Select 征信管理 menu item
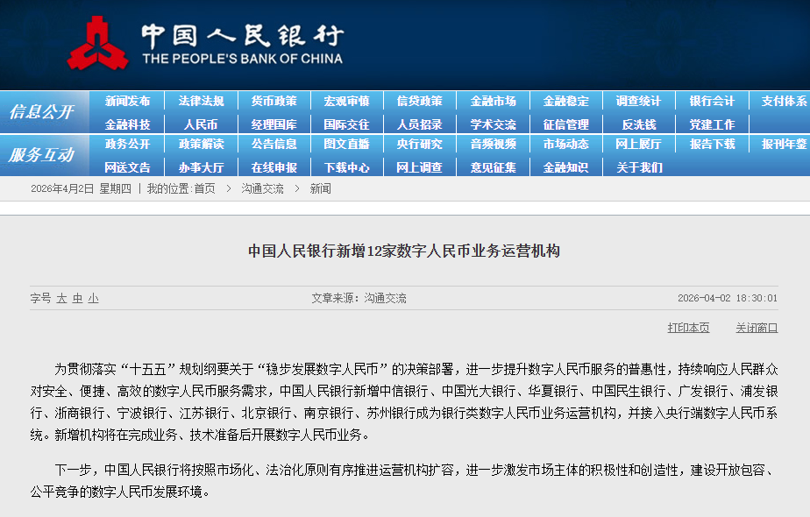Screen dimensions: 810x517 coord(565,124)
